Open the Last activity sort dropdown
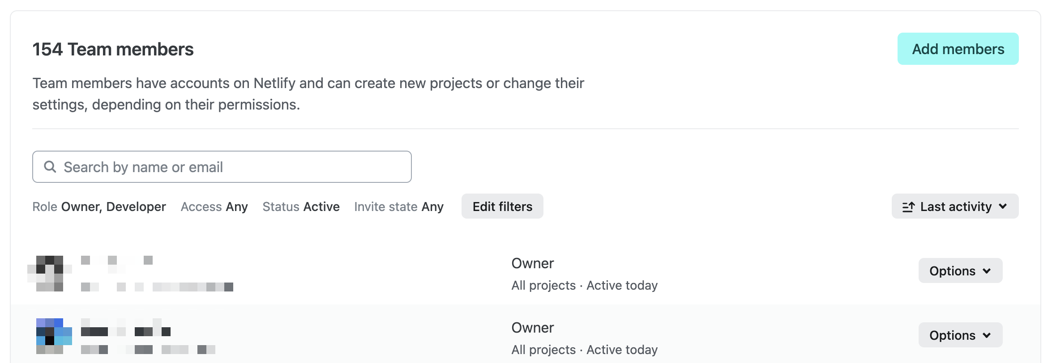This screenshot has width=1052, height=363. coord(955,206)
